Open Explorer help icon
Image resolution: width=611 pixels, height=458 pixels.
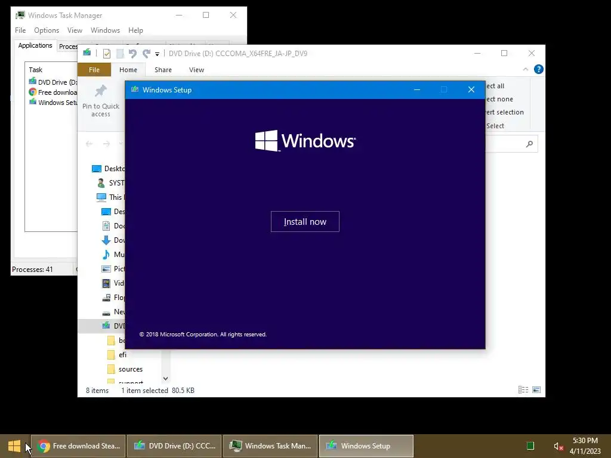coord(539,69)
